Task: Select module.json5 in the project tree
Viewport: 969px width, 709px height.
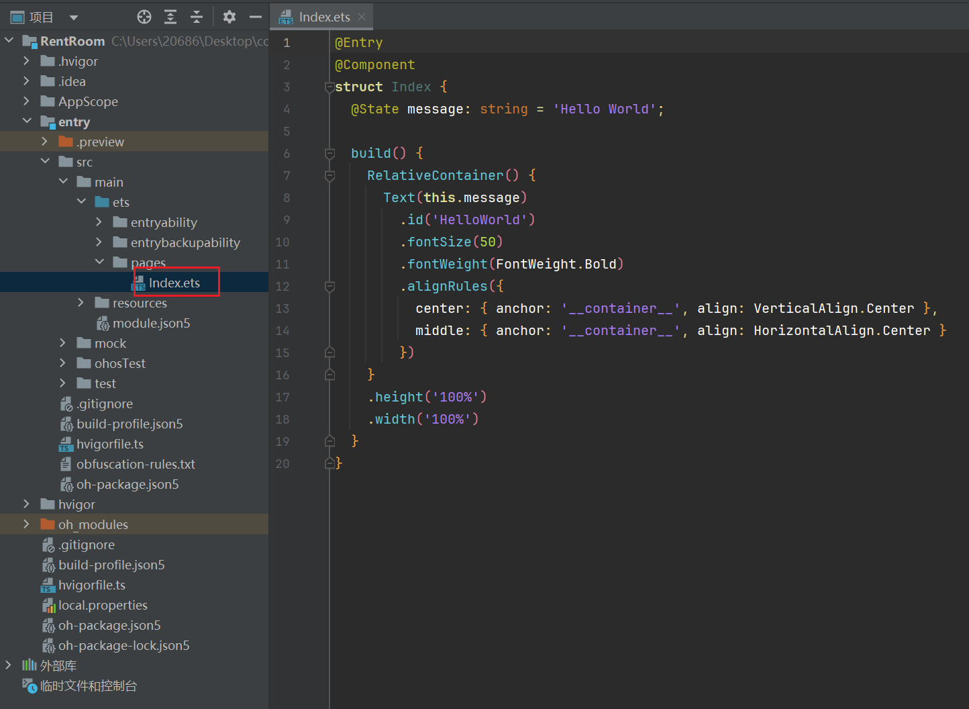Action: click(x=152, y=323)
